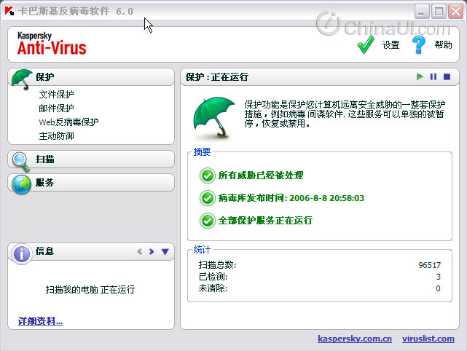Click the 保护 : 正在运行 panel title
467x351 pixels.
point(217,77)
